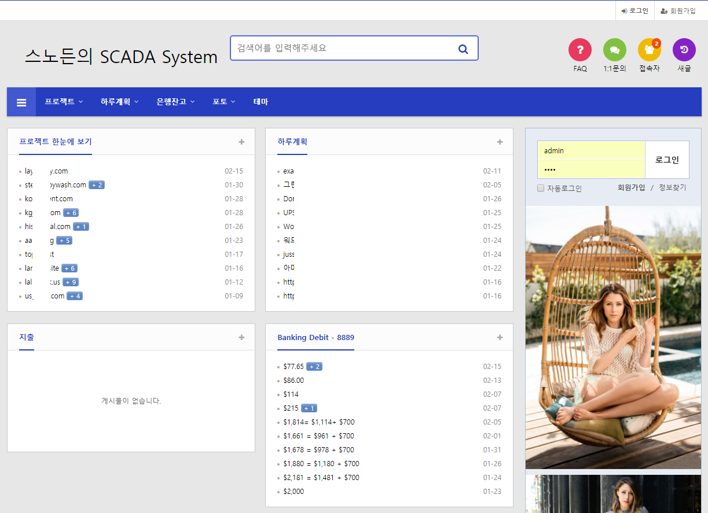Screen dimensions: 708x513
Task: Open the 포토 menu in navigation bar
Action: pyautogui.click(x=223, y=102)
